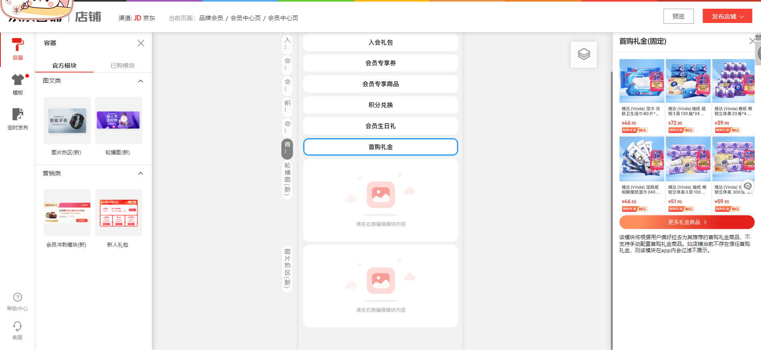
Task: Click 更多礼金商品 red button
Action: tap(686, 222)
